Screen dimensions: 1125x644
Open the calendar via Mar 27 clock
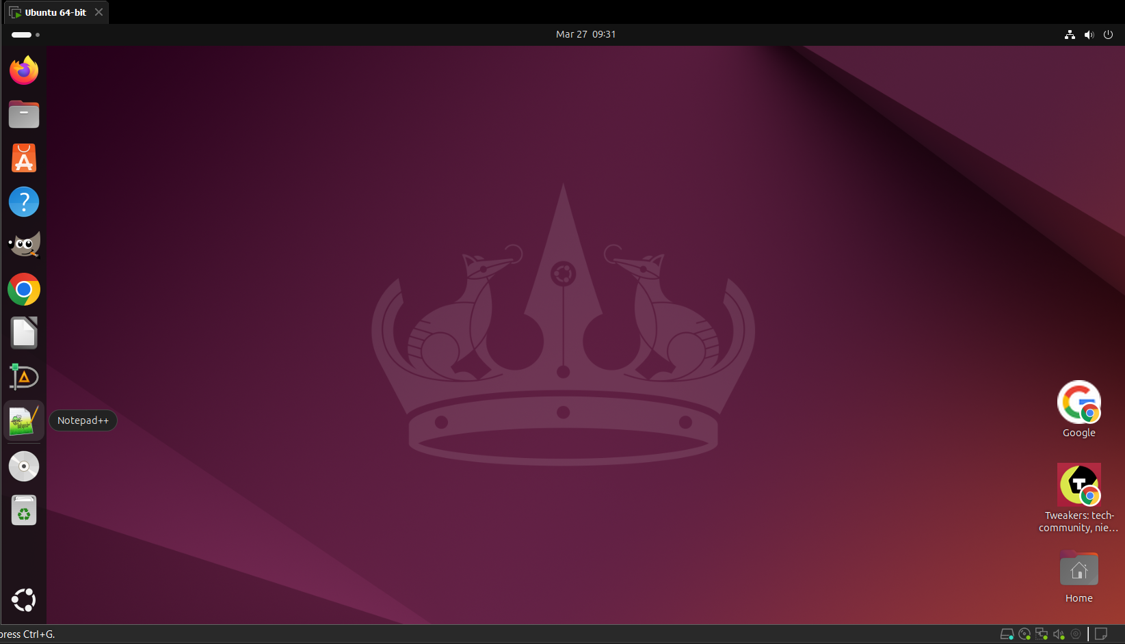click(x=585, y=34)
